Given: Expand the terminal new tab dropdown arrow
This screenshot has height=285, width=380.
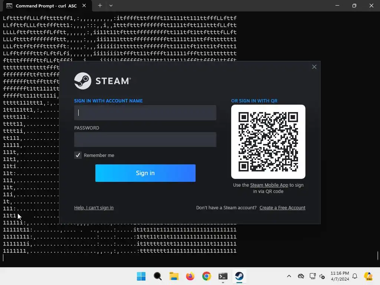Looking at the screenshot, I should (x=111, y=6).
